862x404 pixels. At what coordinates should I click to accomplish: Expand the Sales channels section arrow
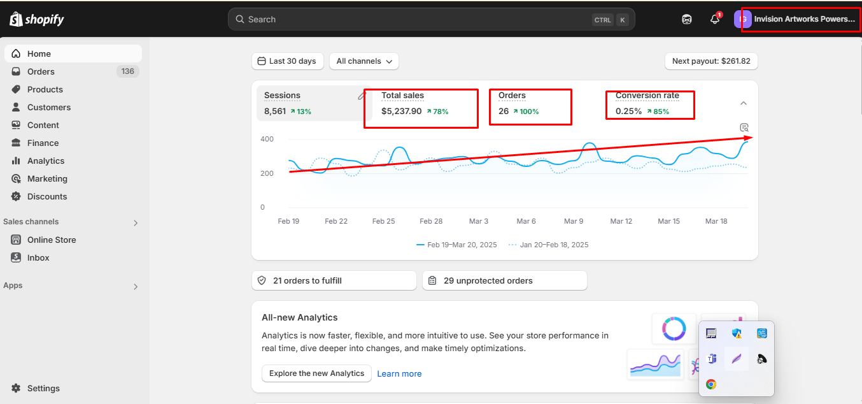pos(135,223)
